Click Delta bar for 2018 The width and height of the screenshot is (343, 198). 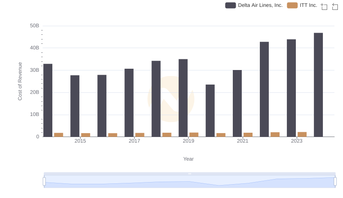156,99
